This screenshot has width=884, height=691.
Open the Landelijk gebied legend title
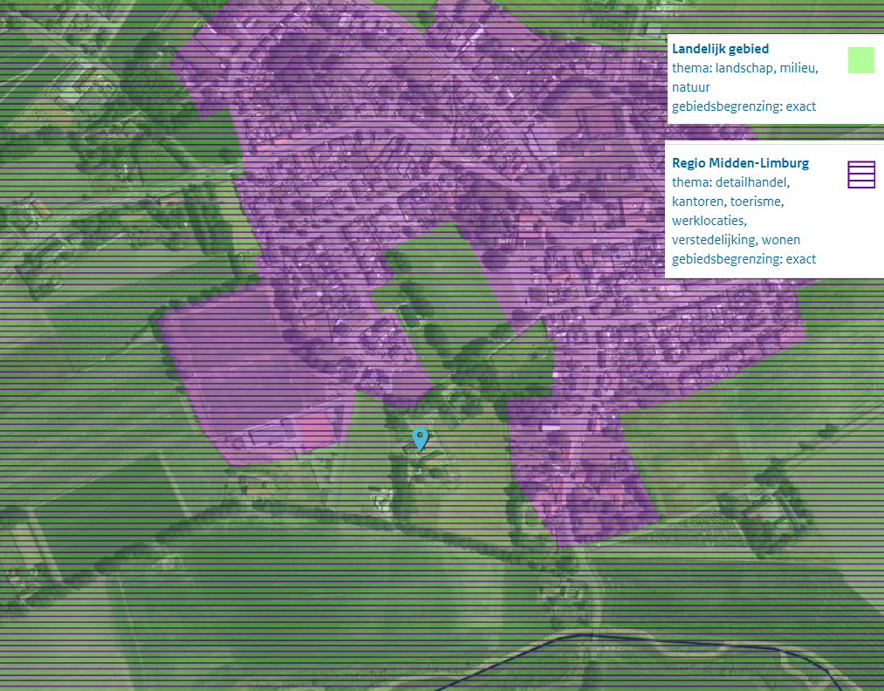click(x=720, y=49)
